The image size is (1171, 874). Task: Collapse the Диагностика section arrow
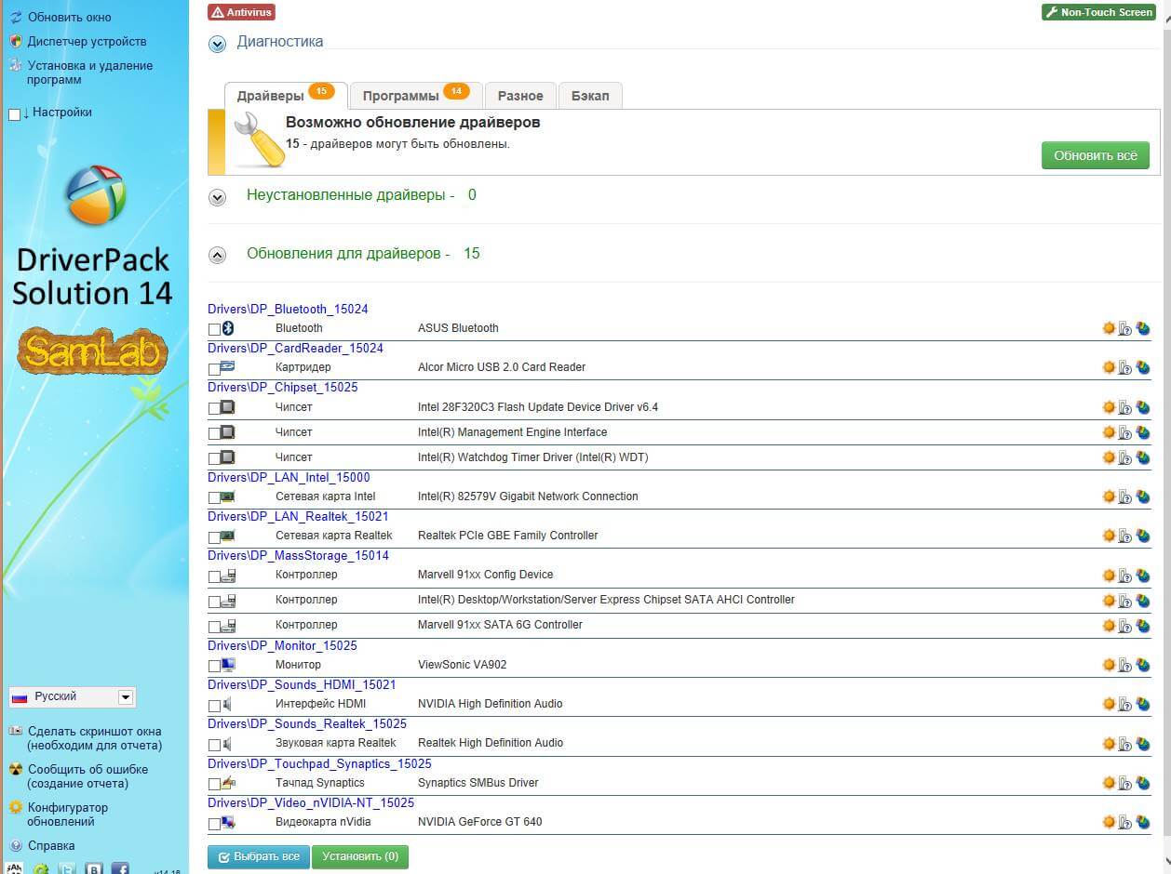click(217, 44)
